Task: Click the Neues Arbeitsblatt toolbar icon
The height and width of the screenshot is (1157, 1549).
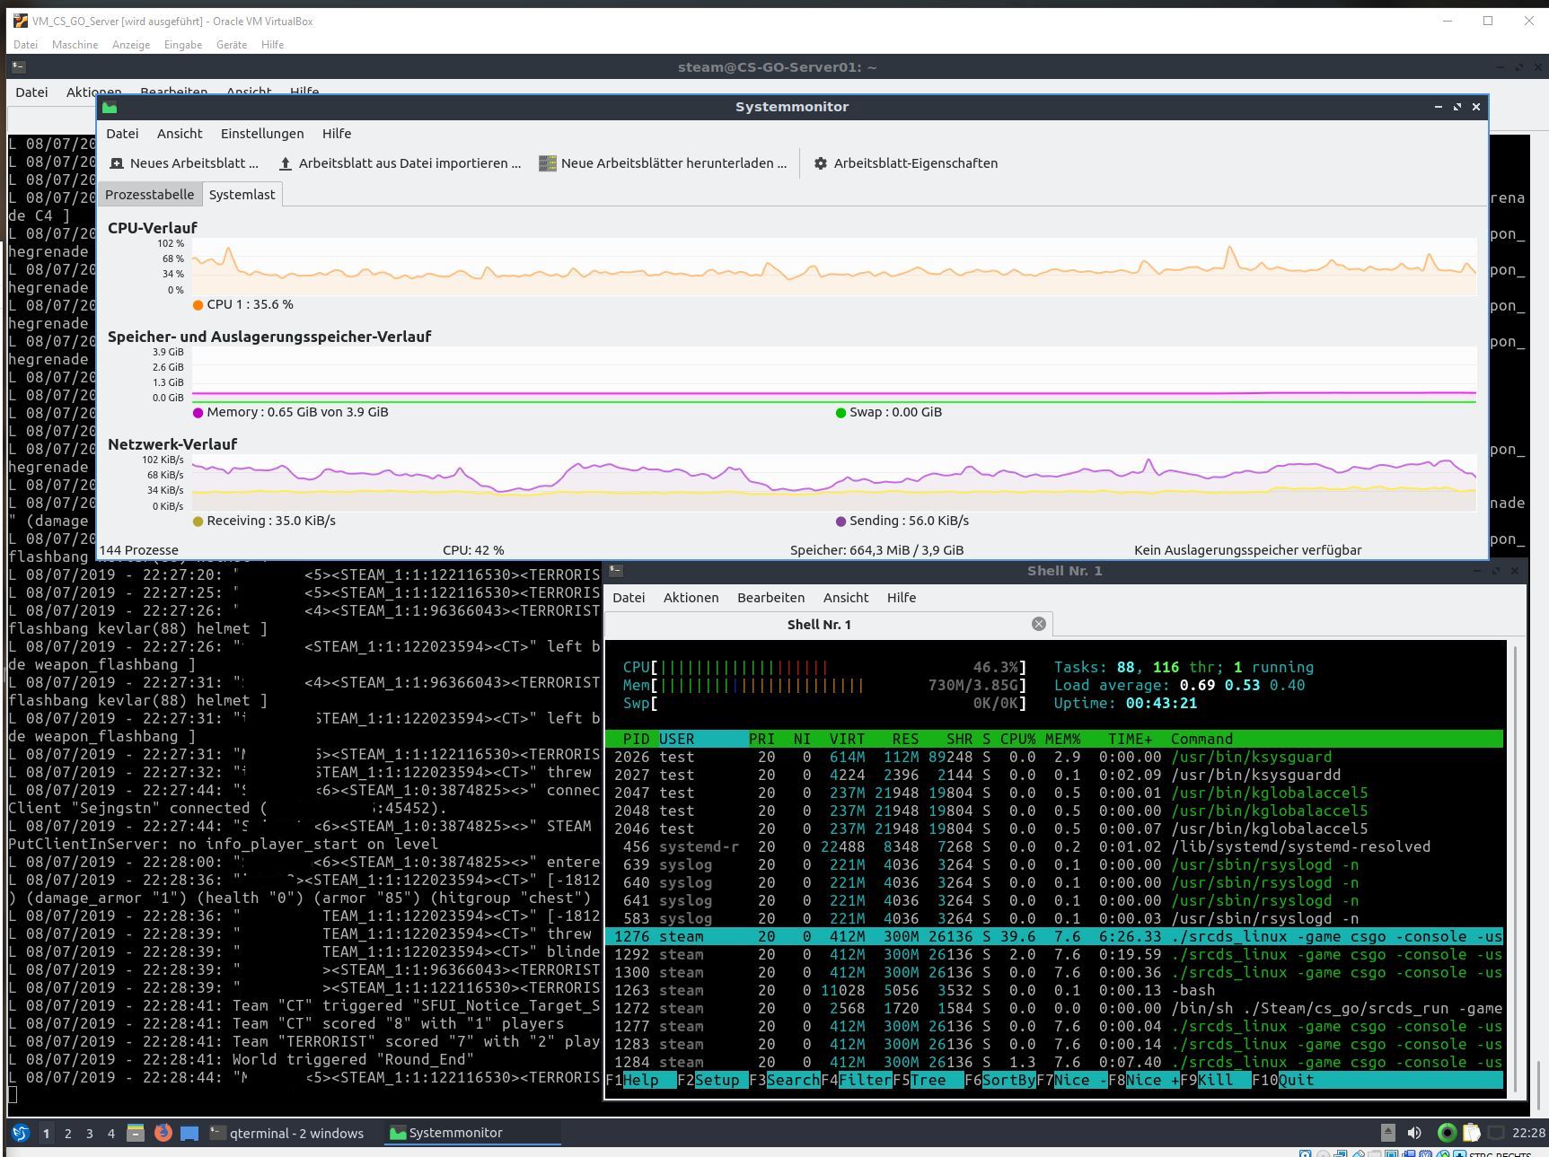Action: coord(116,162)
